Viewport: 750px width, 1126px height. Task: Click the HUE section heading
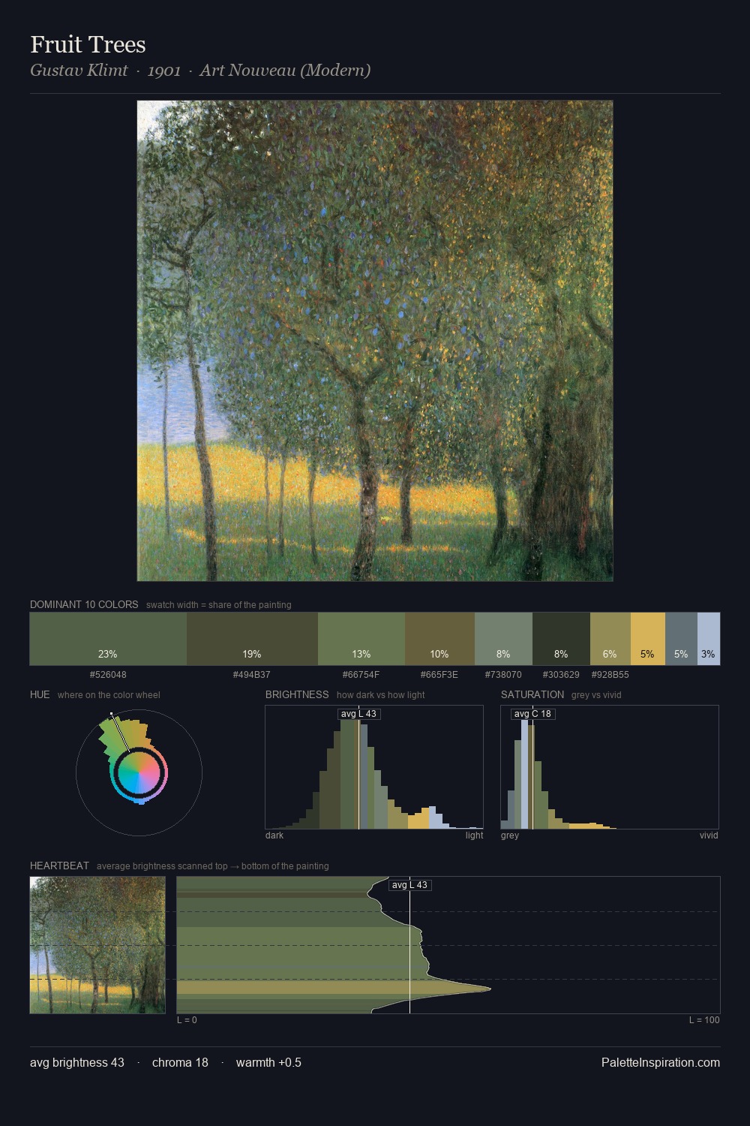point(40,694)
